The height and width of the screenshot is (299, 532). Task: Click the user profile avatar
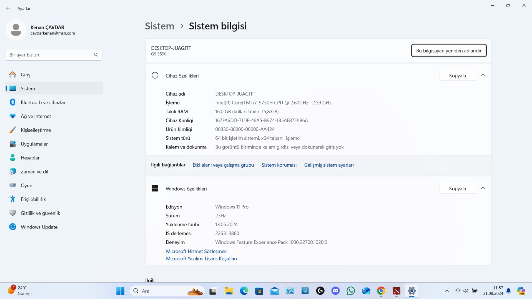click(16, 30)
